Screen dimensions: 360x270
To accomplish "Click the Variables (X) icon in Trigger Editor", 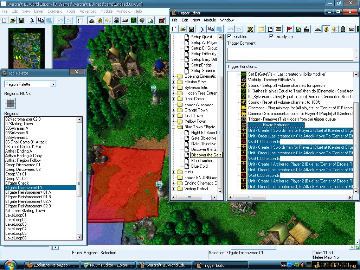I will pyautogui.click(x=250, y=29).
